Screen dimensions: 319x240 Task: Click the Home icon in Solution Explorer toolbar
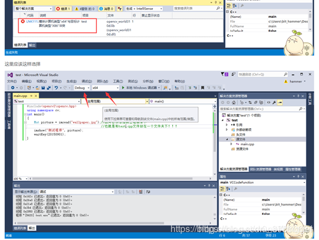[x=234, y=103]
